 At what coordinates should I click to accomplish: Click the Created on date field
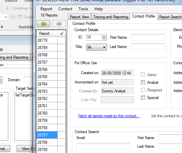pyautogui.click(x=117, y=73)
